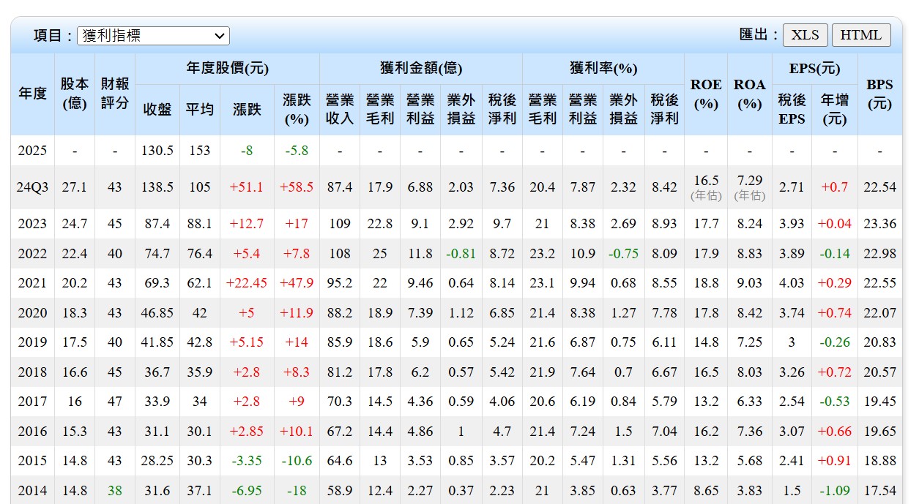The image size is (919, 504).
Task: Click the 年度 column header
Action: pos(32,94)
